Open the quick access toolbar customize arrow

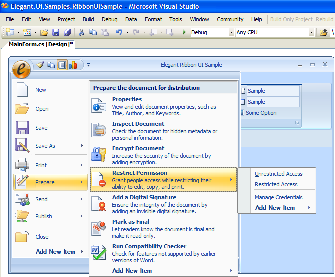88,65
